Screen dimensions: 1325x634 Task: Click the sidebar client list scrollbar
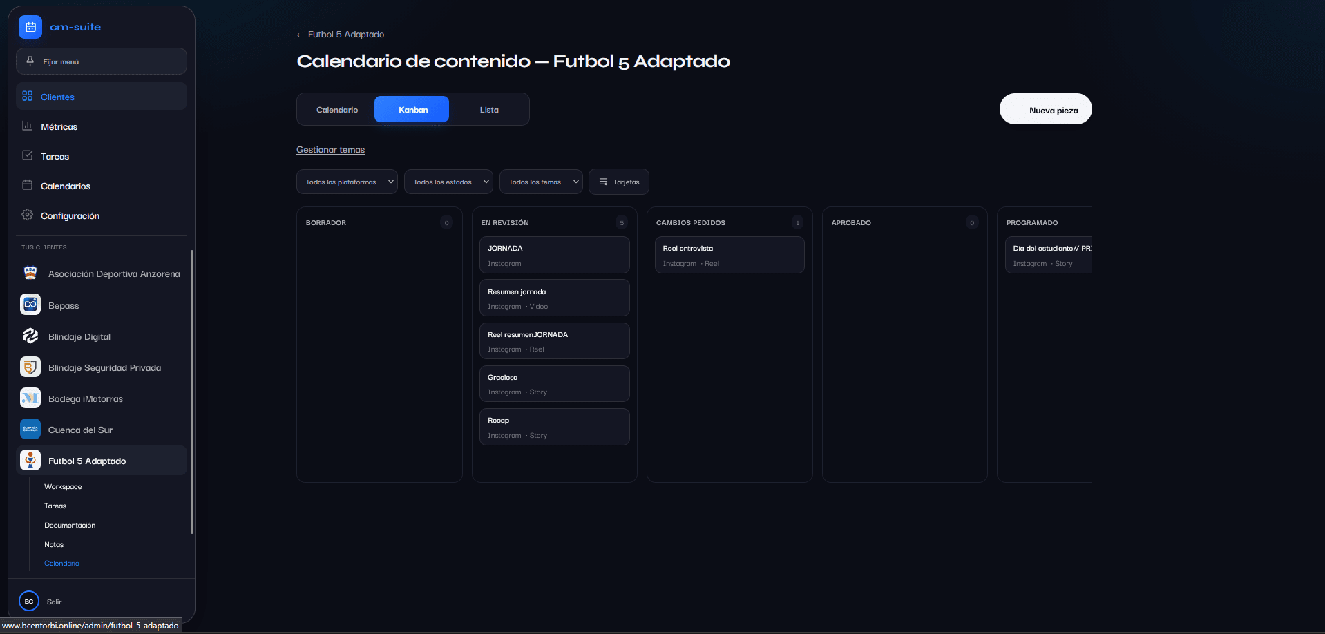192,392
